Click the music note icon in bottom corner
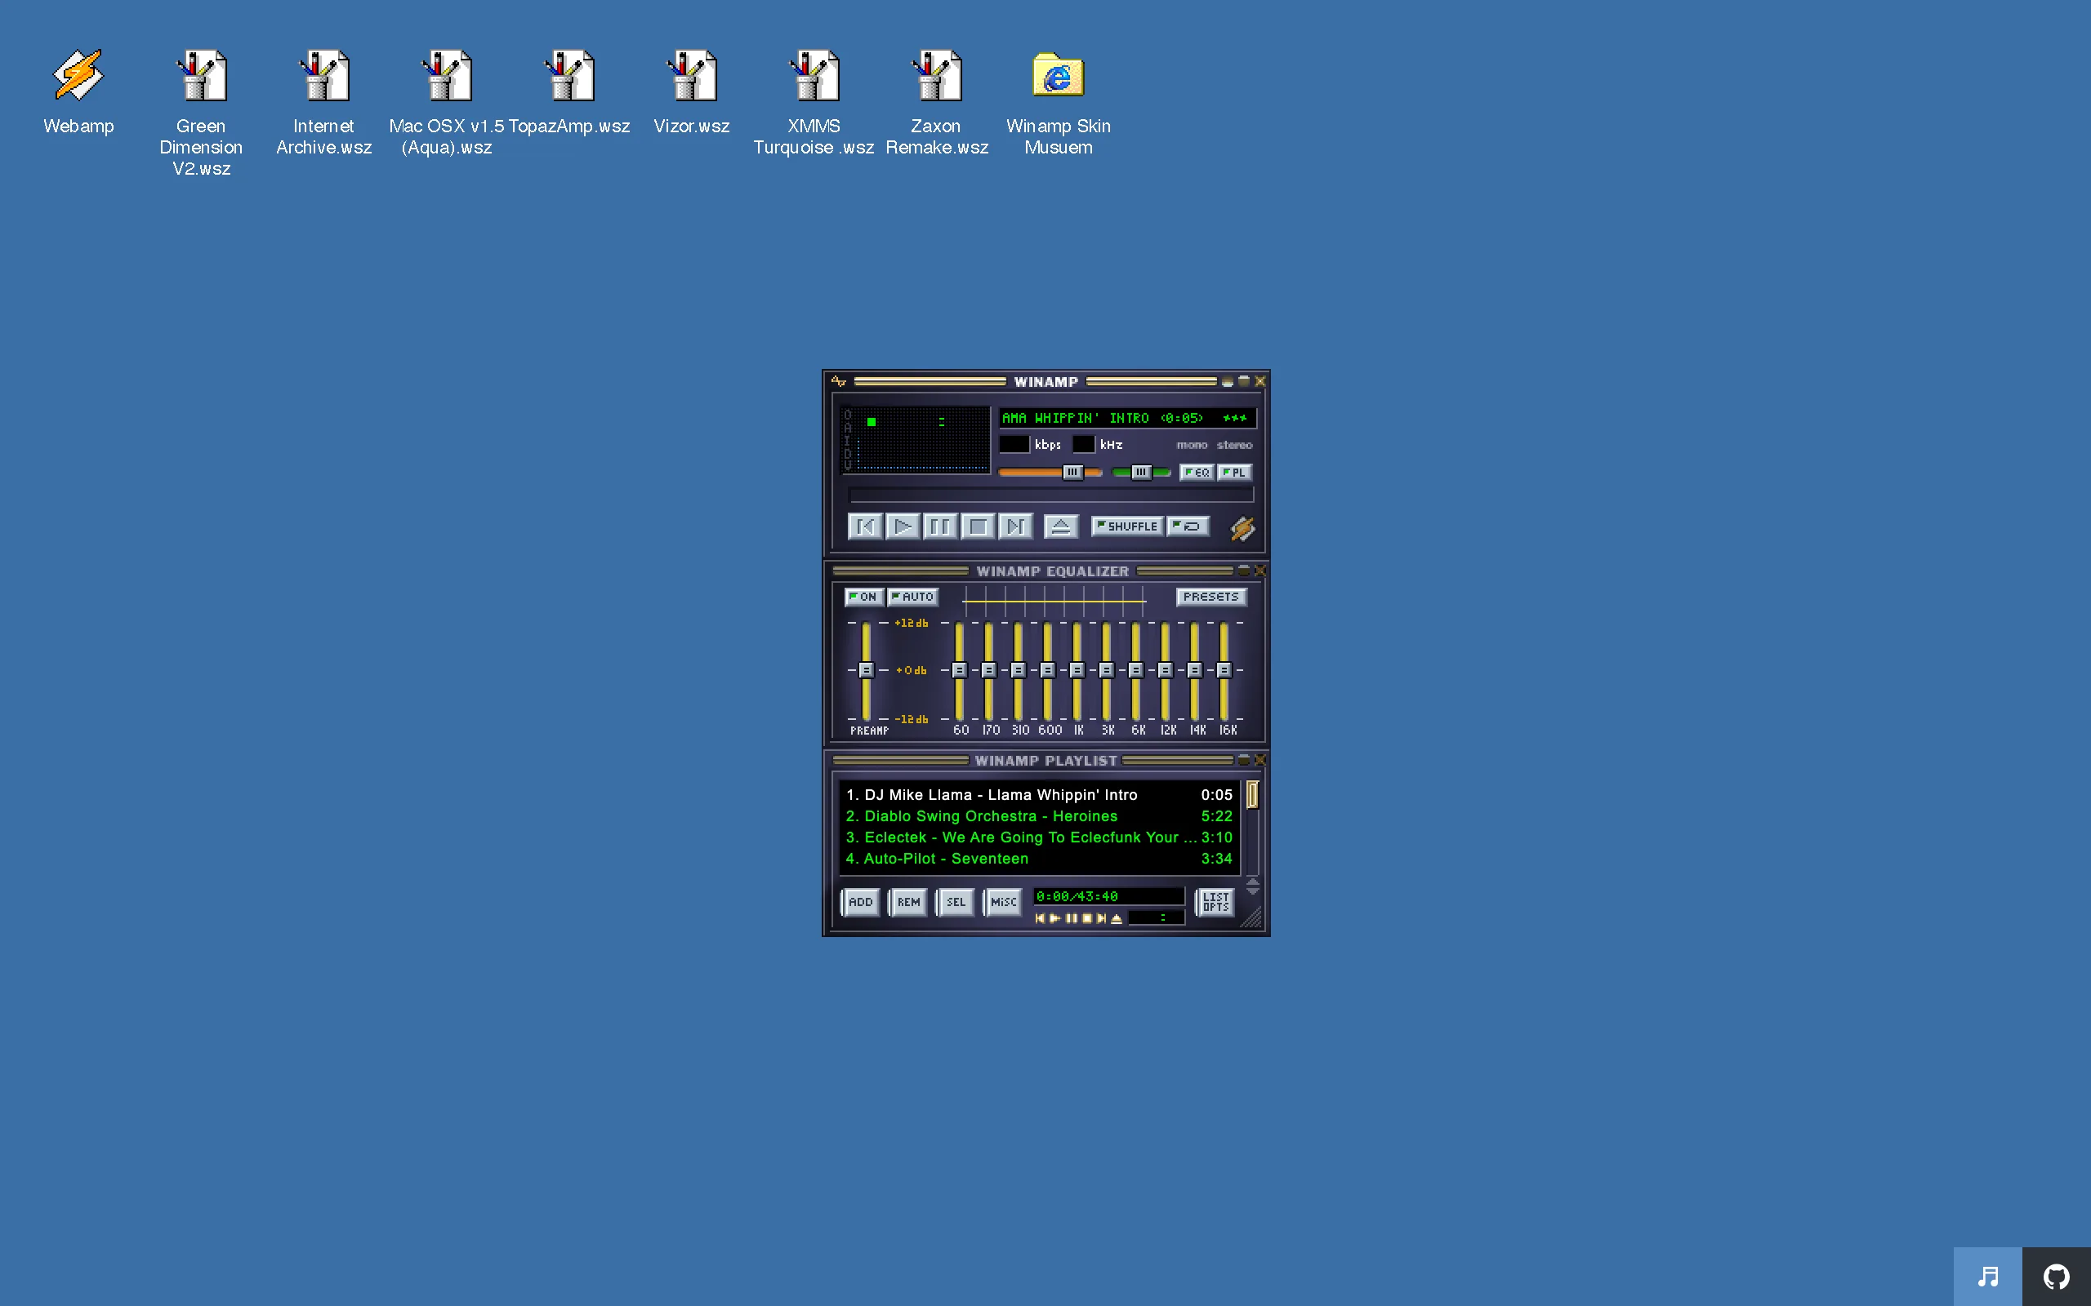This screenshot has width=2091, height=1306. pyautogui.click(x=1988, y=1276)
